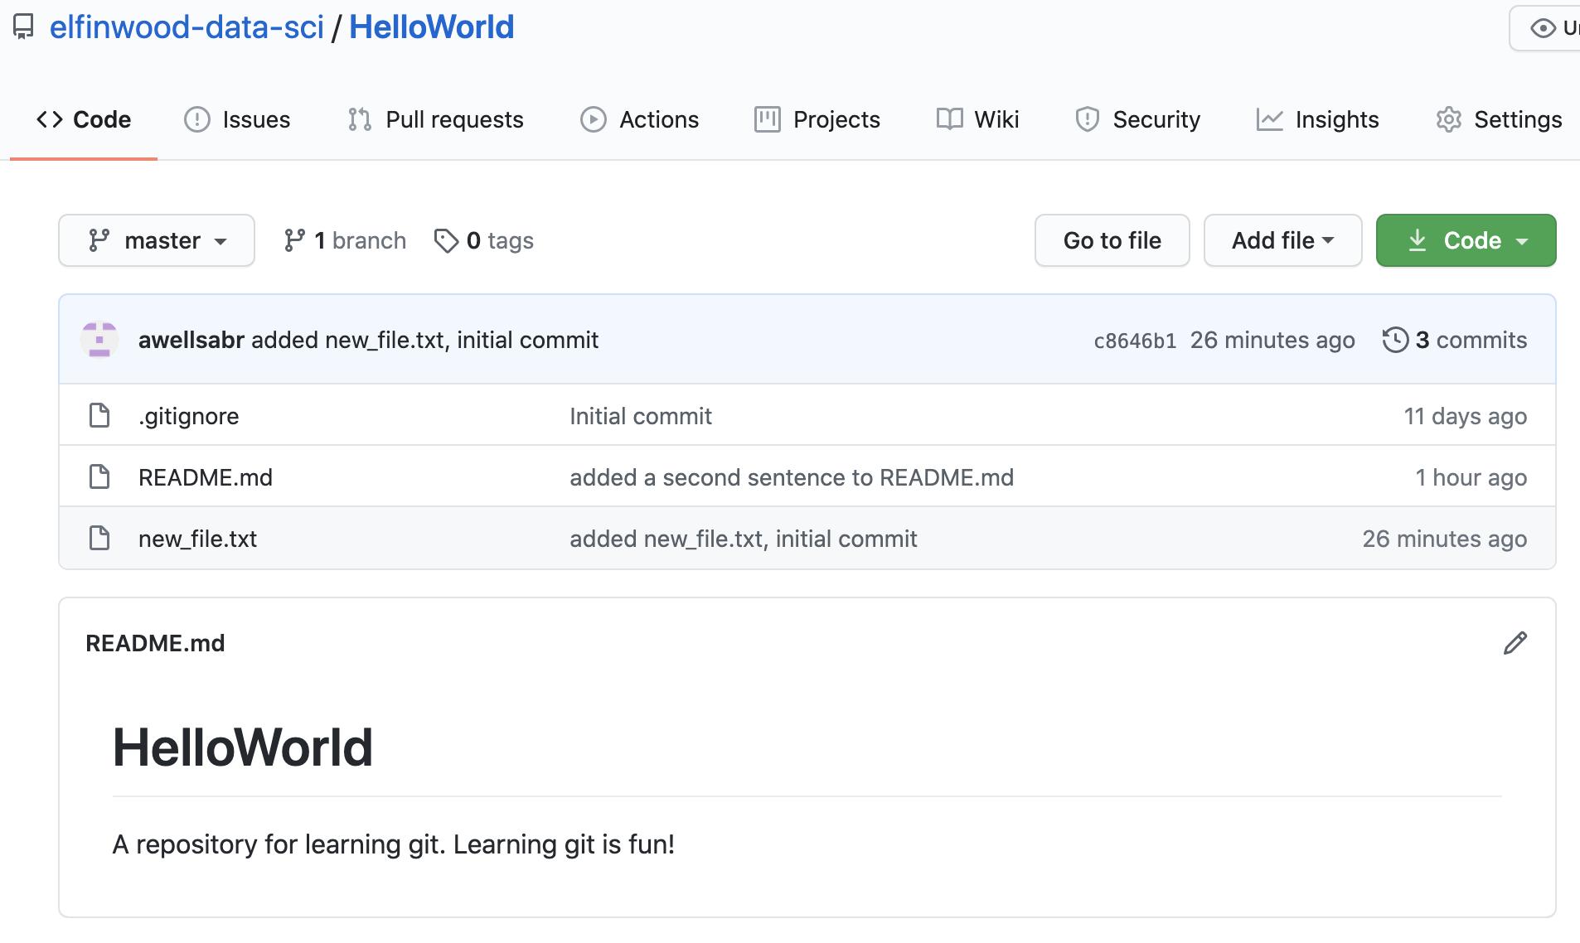Viewport: 1580px width, 943px height.
Task: Click the new_file.txt file icon
Action: 99,539
